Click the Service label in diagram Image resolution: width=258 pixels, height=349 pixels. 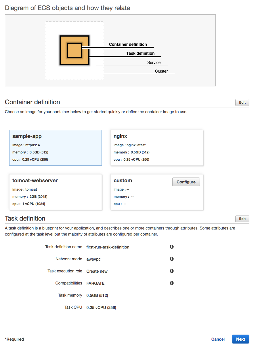(154, 62)
